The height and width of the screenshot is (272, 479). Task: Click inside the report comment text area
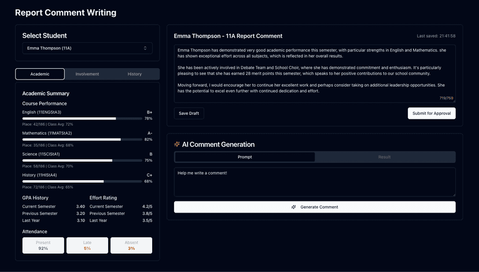[315, 73]
